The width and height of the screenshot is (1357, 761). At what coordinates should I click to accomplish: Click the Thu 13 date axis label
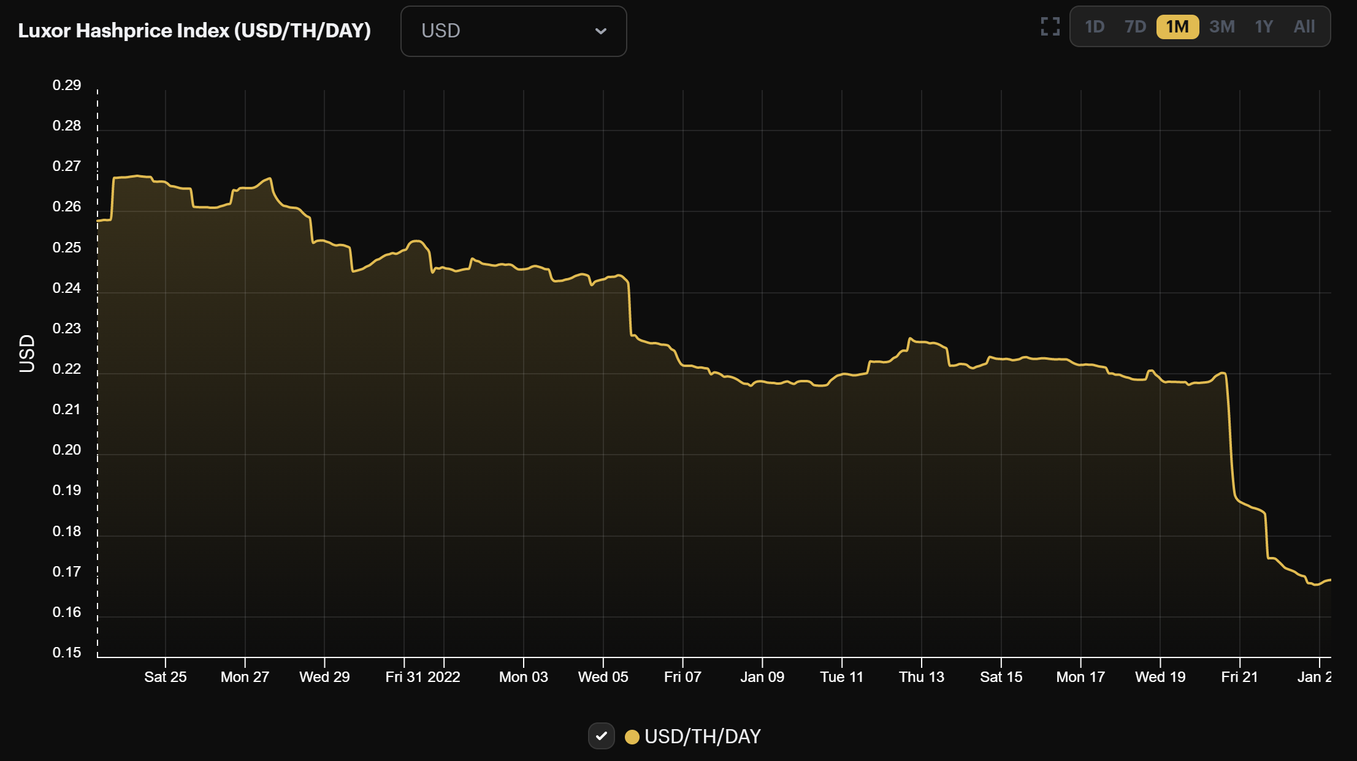coord(921,677)
